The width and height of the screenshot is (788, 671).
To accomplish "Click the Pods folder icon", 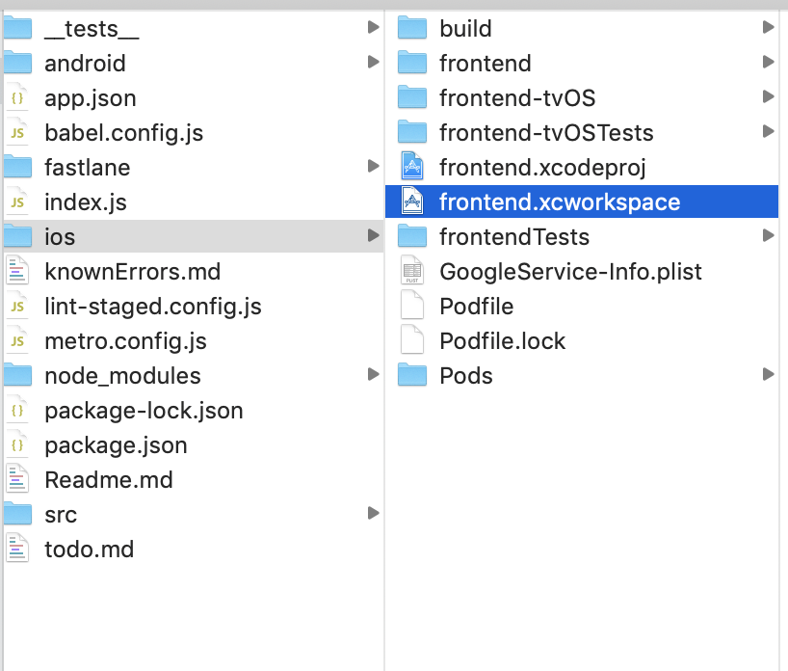I will pos(412,375).
